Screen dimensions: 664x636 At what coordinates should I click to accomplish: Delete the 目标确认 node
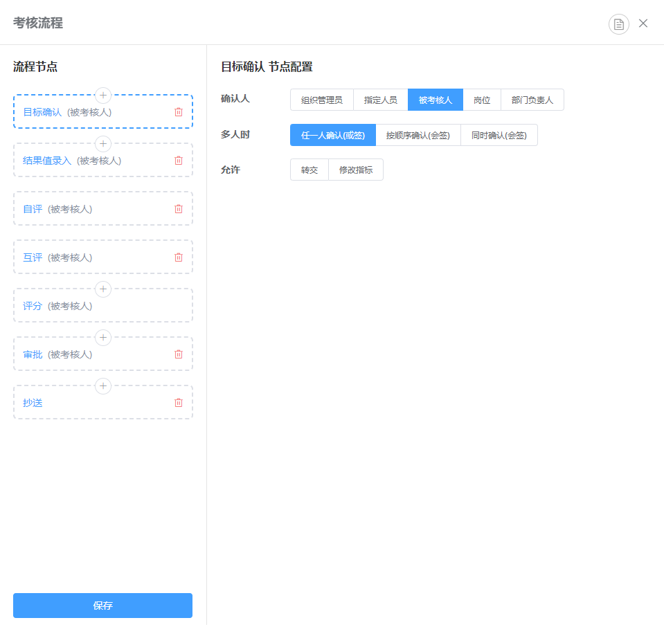179,112
